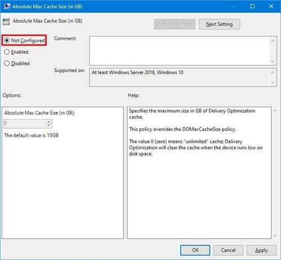This screenshot has width=281, height=260.
Task: Click 'At least Windows Server 2016, Windows 10' text
Action: (x=138, y=72)
